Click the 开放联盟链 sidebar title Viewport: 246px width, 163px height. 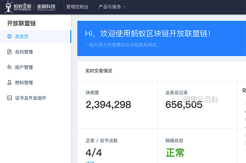pyautogui.click(x=22, y=23)
